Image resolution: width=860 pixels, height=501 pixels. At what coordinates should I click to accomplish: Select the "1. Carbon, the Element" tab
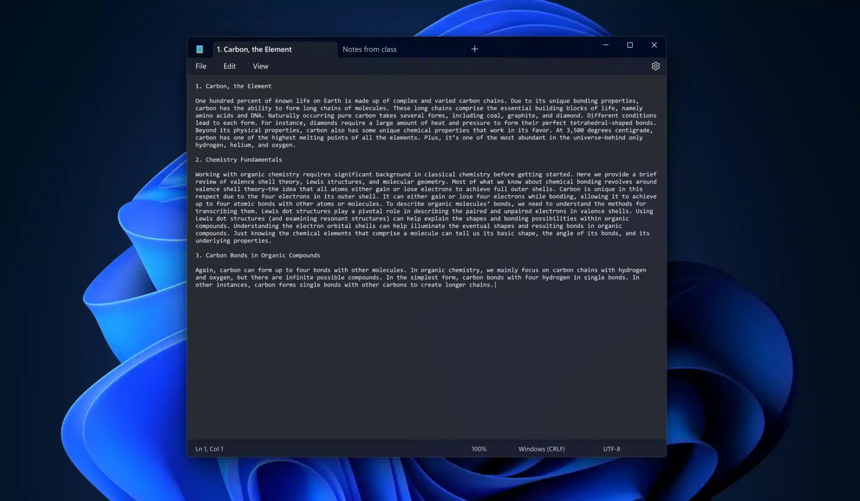(x=275, y=49)
